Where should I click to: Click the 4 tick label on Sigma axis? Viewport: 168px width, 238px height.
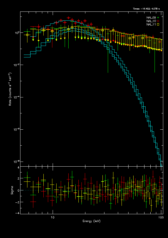[18, 167]
